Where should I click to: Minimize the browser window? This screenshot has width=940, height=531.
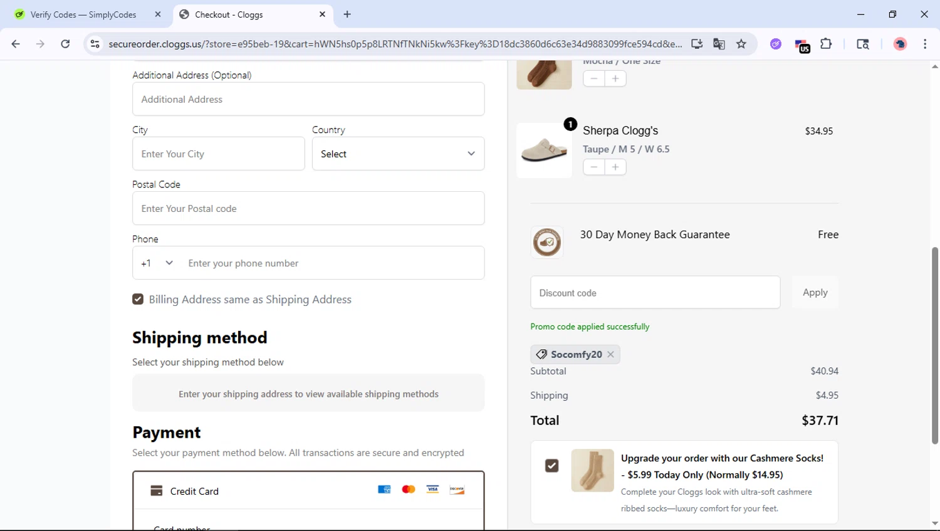tap(860, 14)
